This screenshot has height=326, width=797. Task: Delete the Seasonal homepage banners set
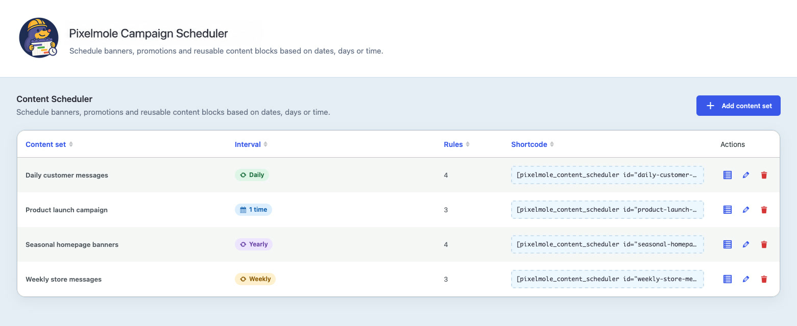click(x=764, y=244)
